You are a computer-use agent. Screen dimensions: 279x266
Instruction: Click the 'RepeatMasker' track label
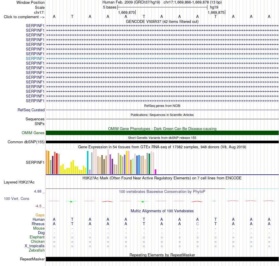pos(32,259)
